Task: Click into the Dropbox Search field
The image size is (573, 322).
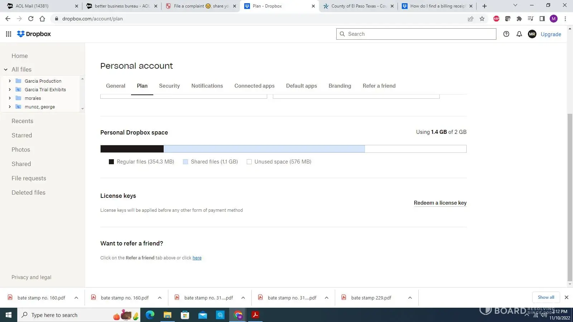Action: 419,34
